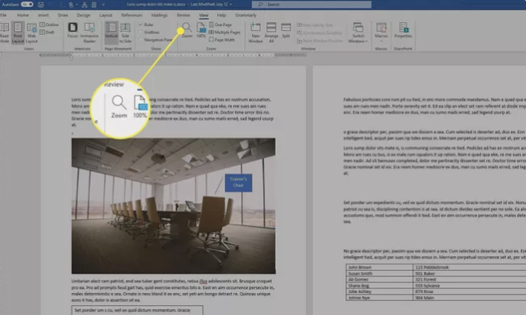Enable the Gridlines checkbox

click(x=149, y=33)
